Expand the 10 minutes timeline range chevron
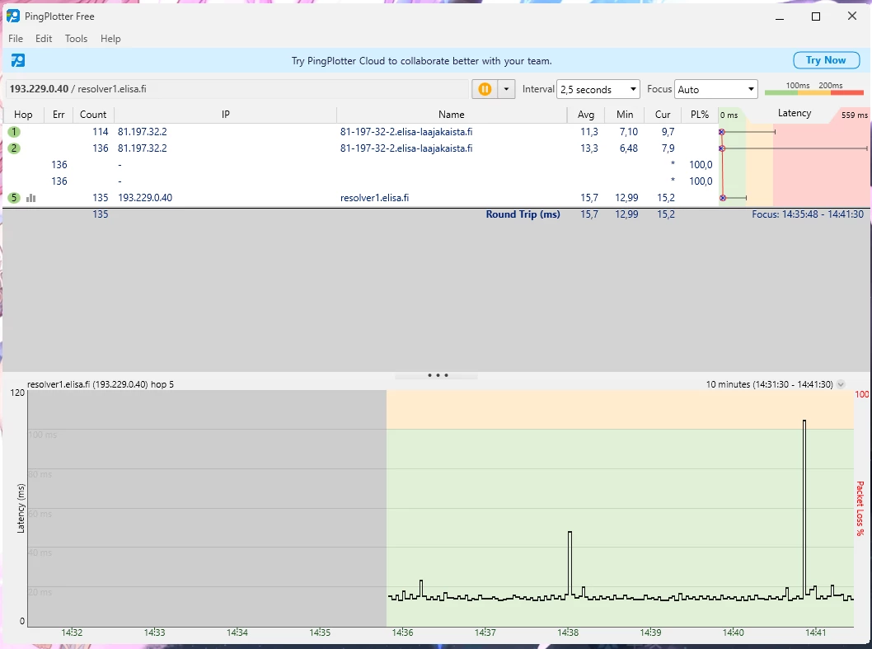This screenshot has height=649, width=872. click(841, 384)
